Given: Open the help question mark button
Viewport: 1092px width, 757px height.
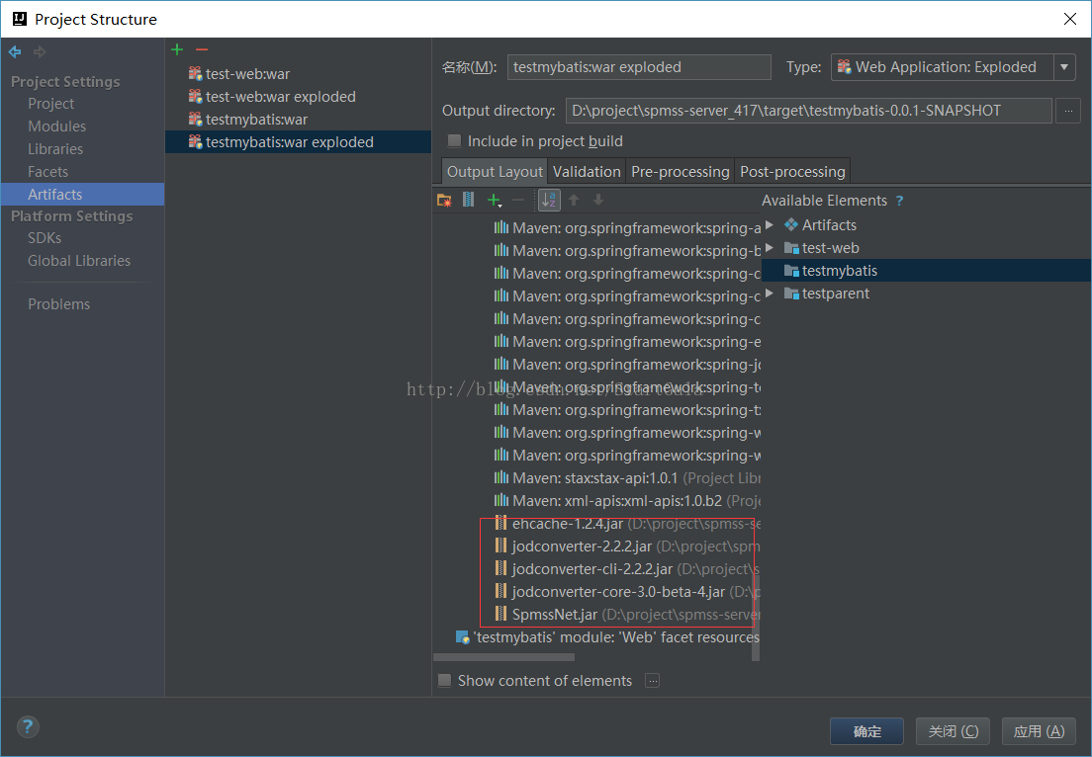Looking at the screenshot, I should [x=28, y=727].
